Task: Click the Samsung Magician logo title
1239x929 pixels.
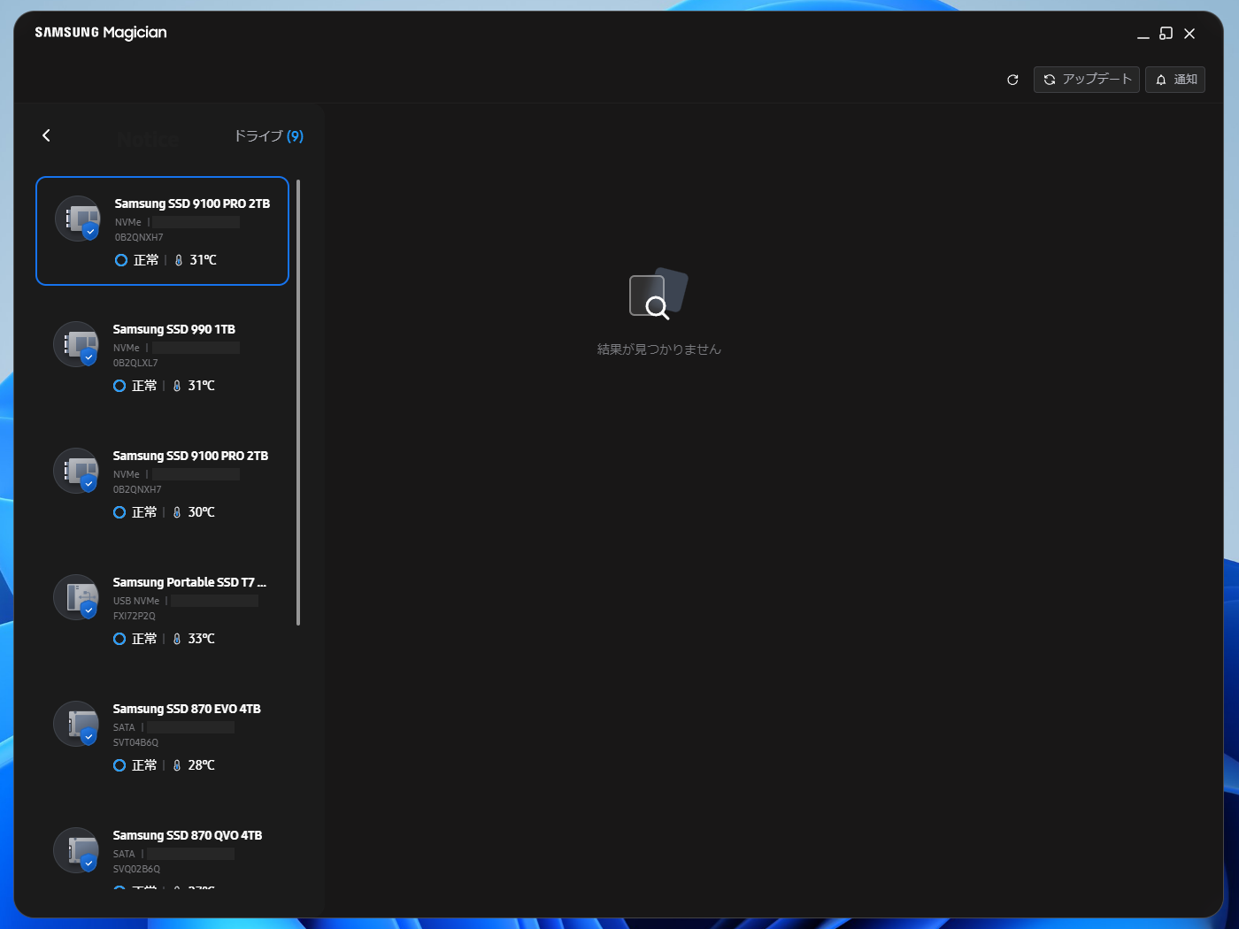Action: pyautogui.click(x=101, y=33)
